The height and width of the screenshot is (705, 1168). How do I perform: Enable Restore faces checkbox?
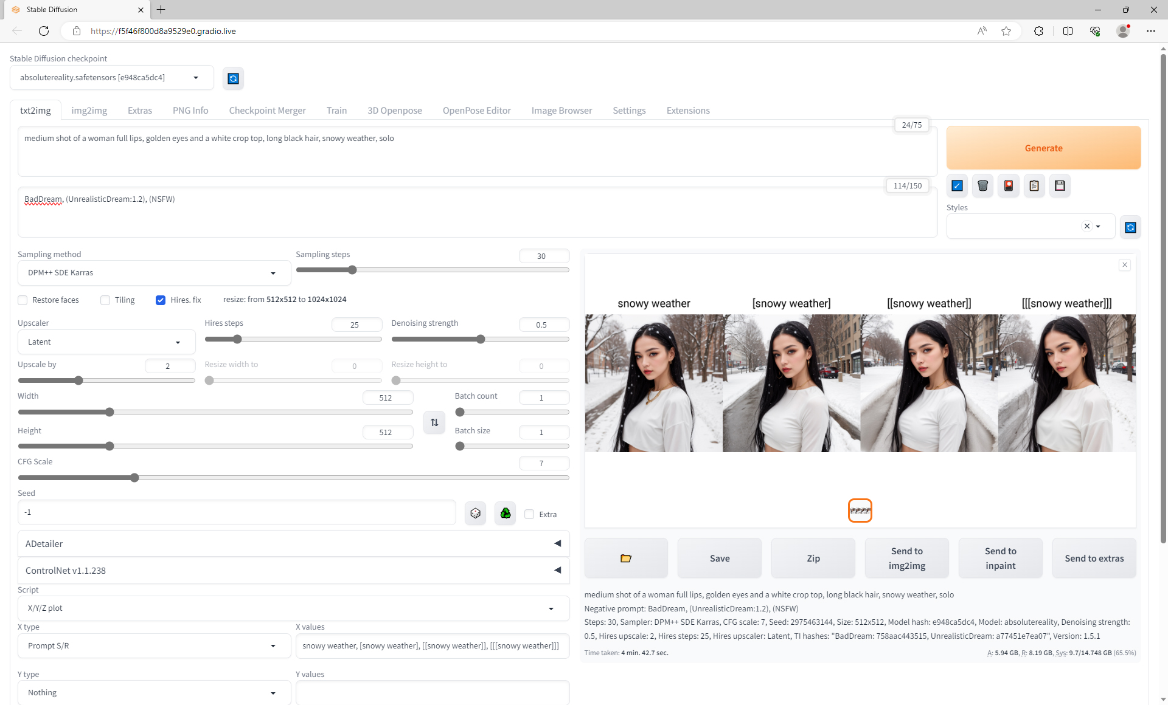click(x=23, y=300)
